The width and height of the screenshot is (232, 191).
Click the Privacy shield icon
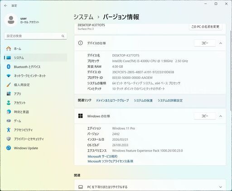(x=9, y=139)
